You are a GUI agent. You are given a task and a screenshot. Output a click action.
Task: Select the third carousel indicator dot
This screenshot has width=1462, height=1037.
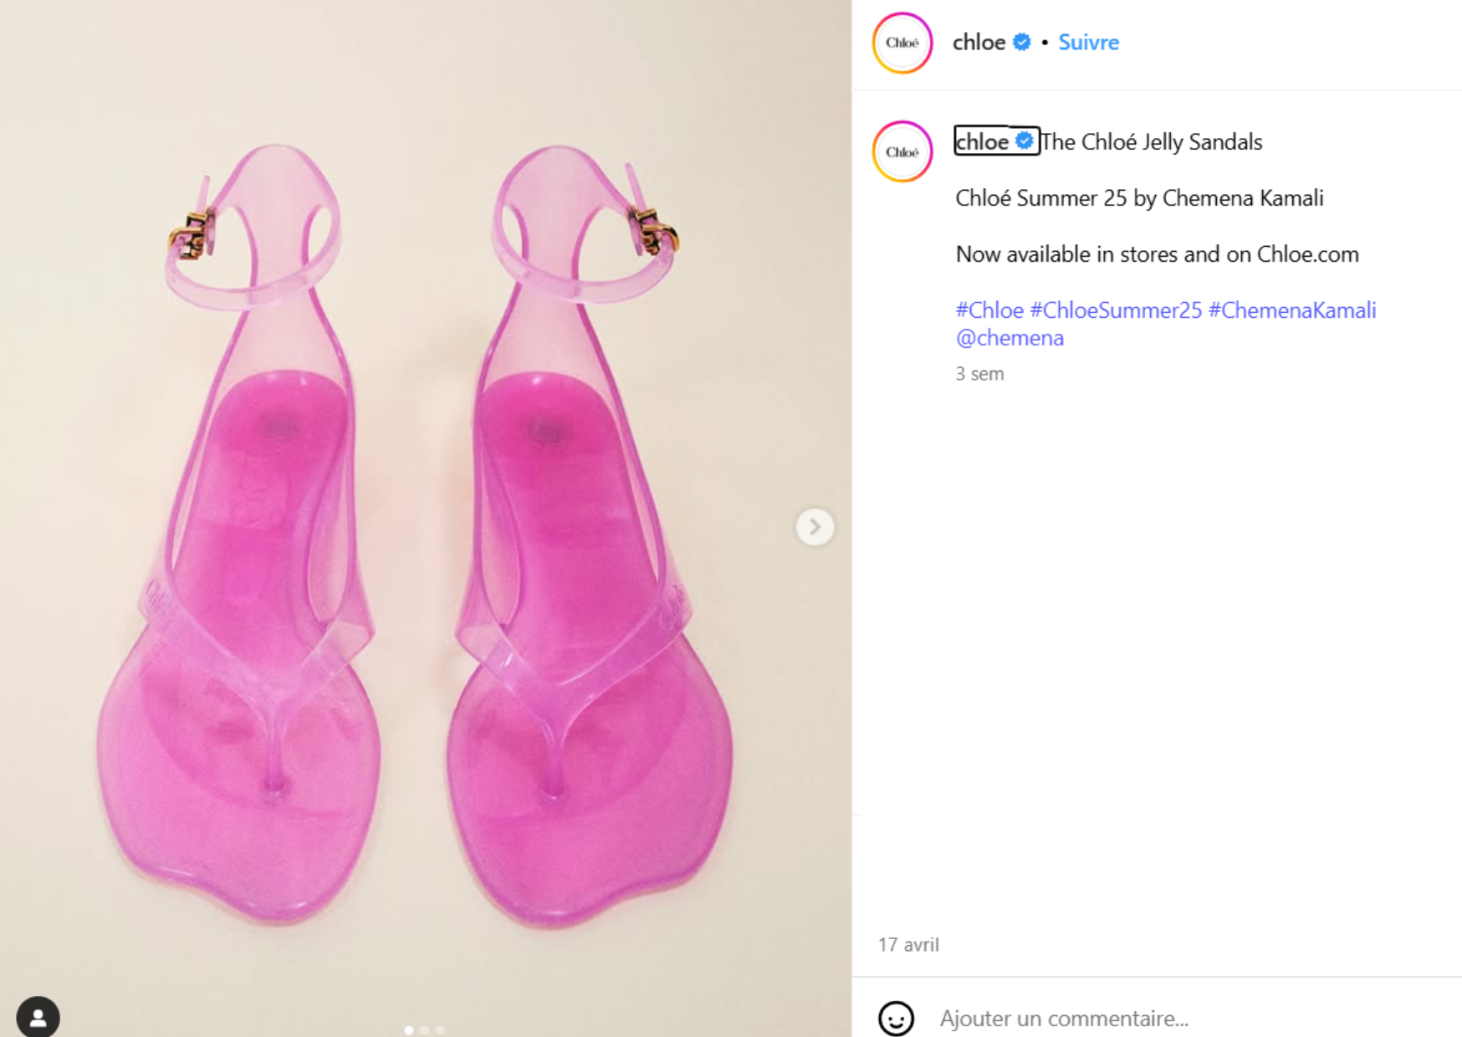click(440, 1030)
